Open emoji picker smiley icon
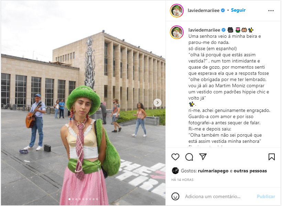Screen dimensions: 282x206 (175, 196)
